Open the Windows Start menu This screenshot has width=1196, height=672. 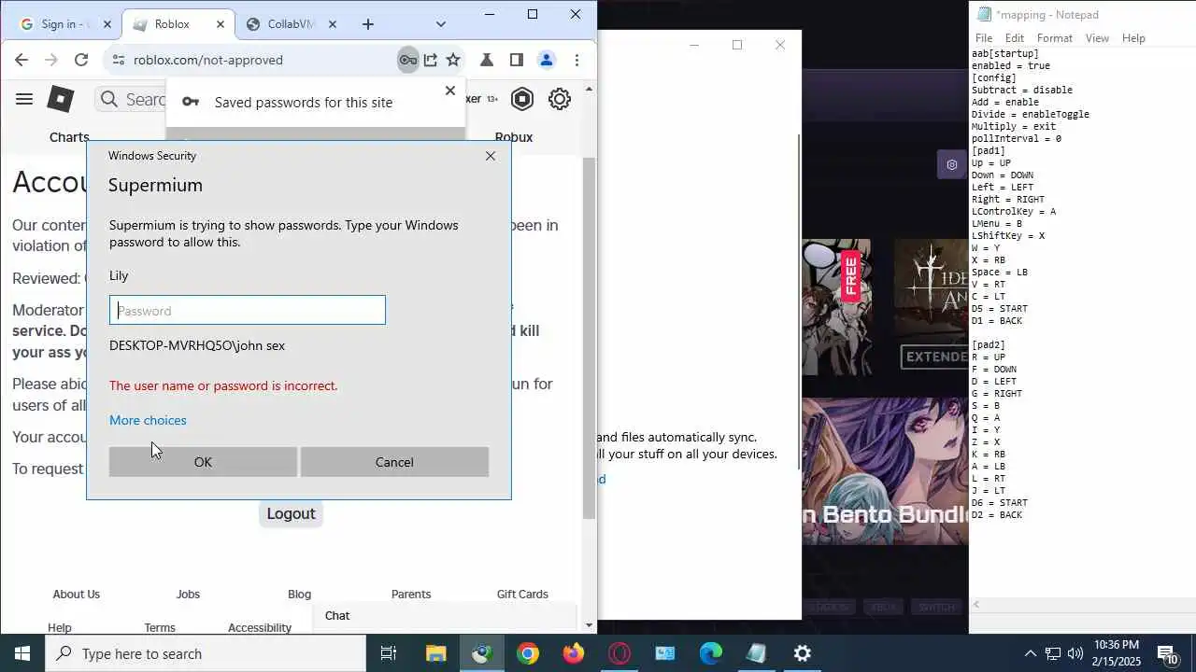(x=22, y=653)
